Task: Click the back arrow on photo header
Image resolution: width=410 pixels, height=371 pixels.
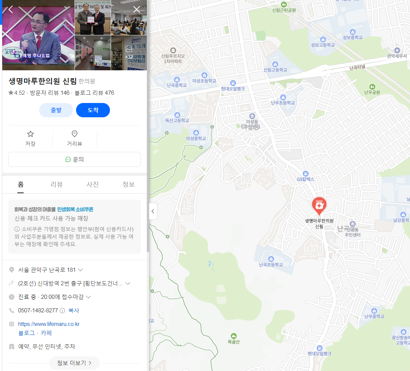Action: click(x=11, y=10)
